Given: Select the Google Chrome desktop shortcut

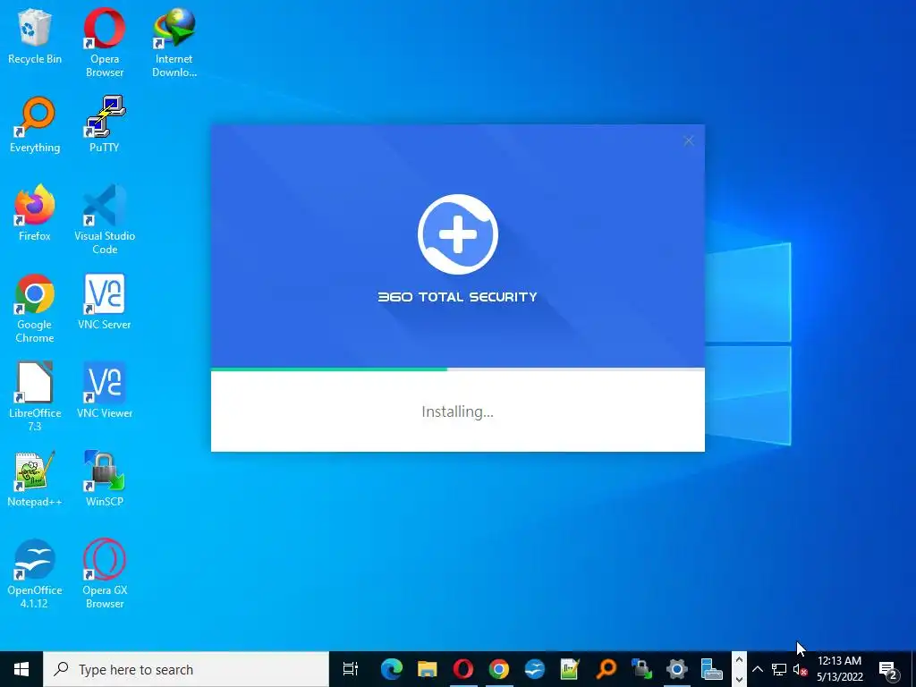Looking at the screenshot, I should tap(35, 309).
